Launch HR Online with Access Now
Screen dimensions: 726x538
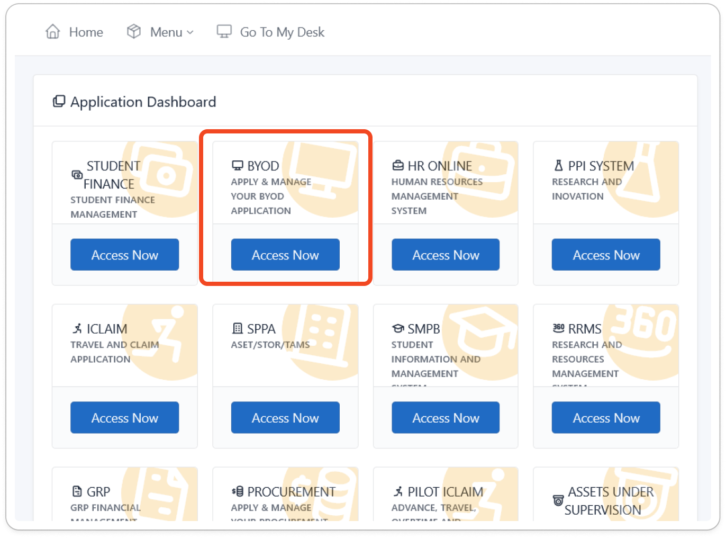(446, 255)
